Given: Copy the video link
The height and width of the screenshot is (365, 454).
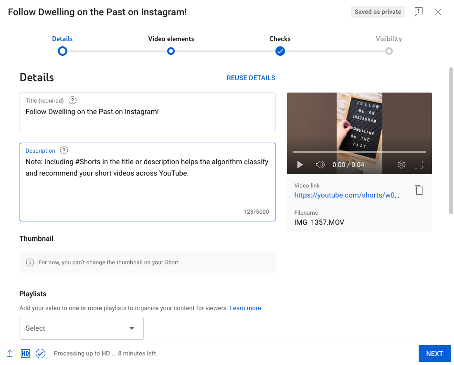Looking at the screenshot, I should click(x=419, y=190).
